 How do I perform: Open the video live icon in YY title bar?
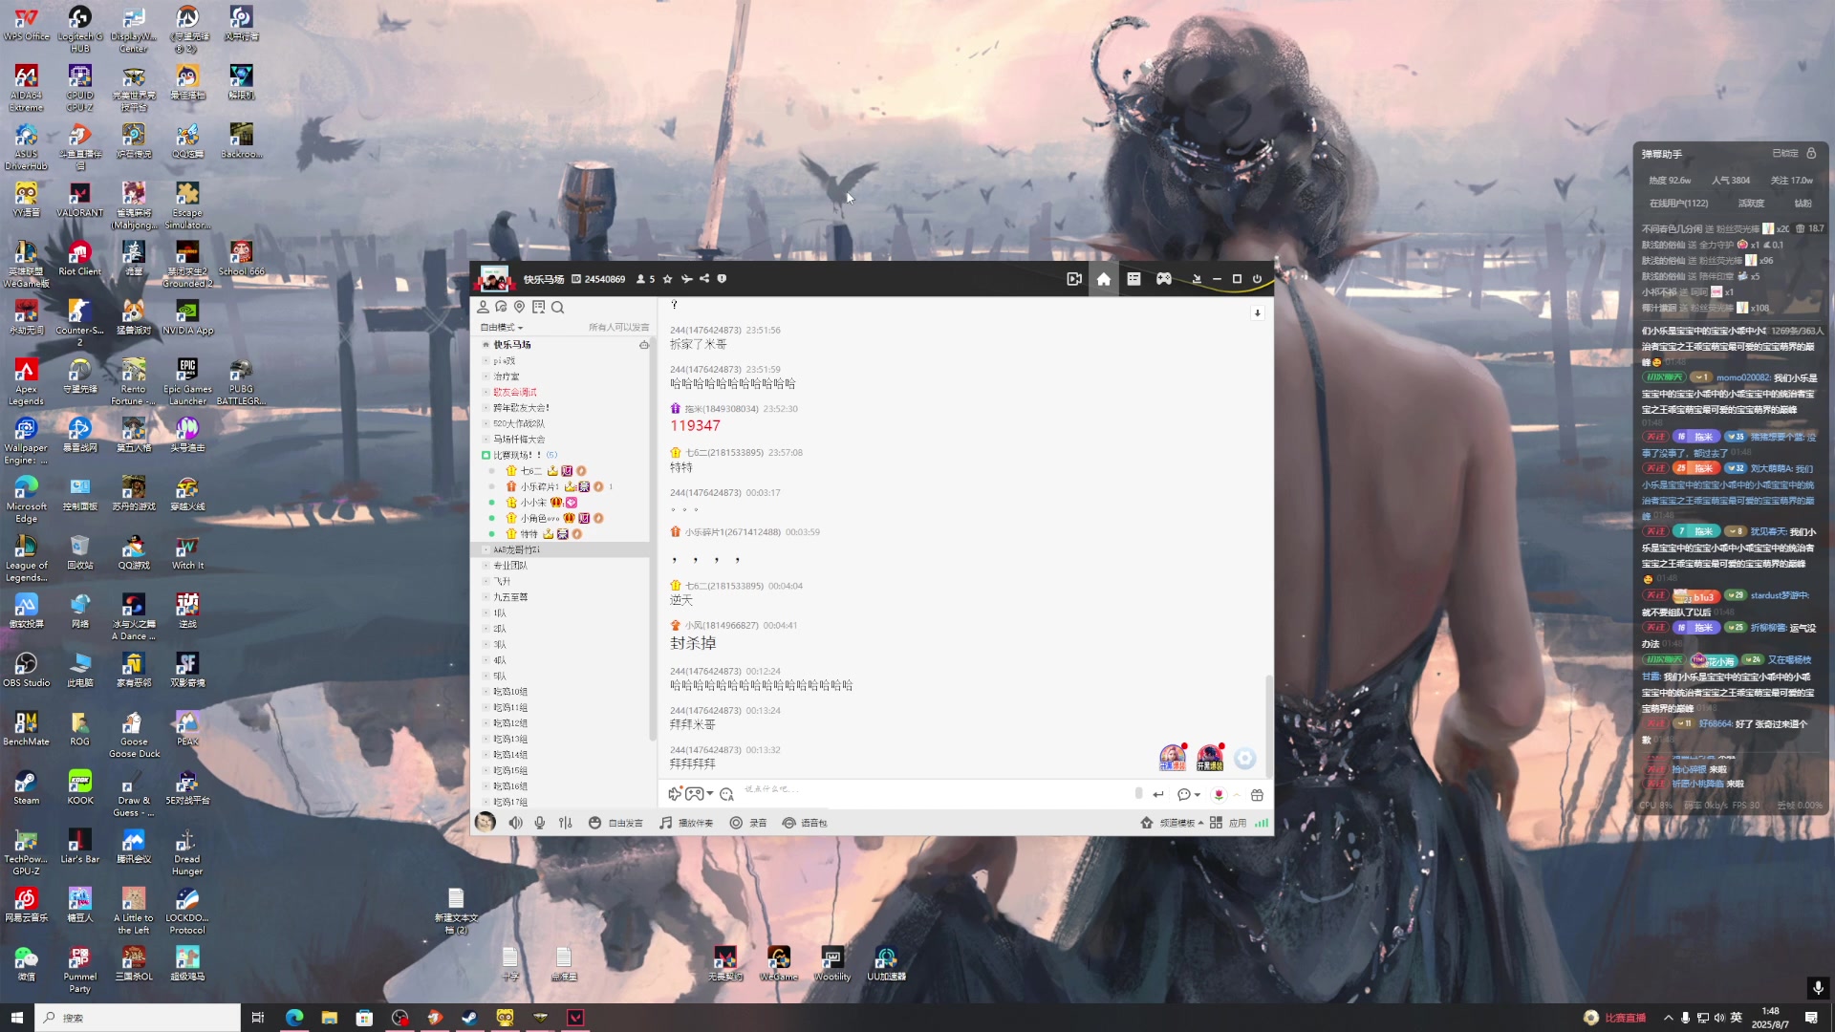click(x=1074, y=279)
